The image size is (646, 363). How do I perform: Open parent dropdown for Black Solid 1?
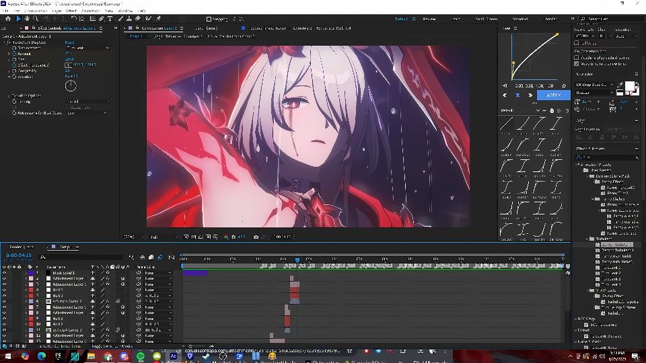tap(157, 273)
